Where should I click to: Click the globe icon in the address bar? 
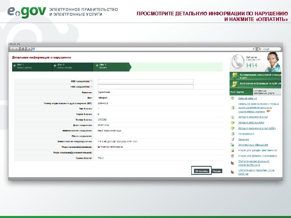[34, 49]
